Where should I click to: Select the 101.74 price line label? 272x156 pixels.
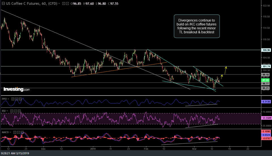click(x=265, y=66)
